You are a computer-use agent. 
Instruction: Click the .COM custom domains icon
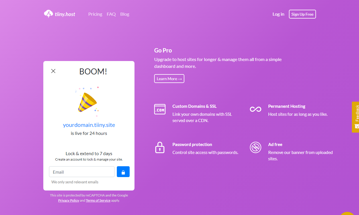160,109
